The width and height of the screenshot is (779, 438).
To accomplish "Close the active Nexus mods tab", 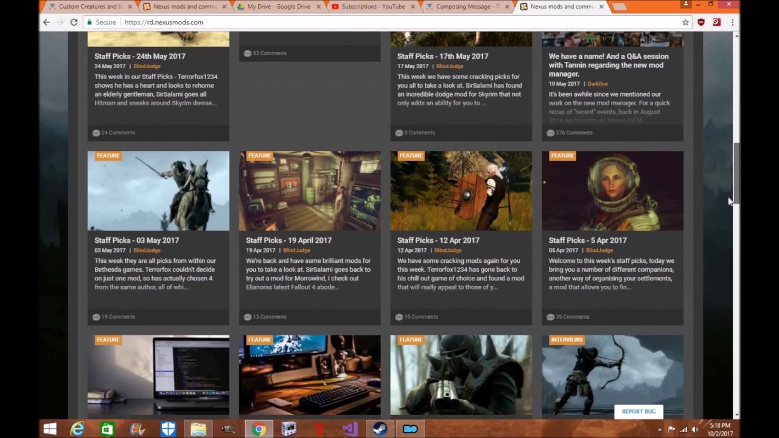I will [x=602, y=7].
